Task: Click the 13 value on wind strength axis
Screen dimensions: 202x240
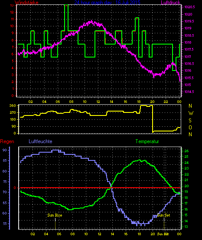Action: 12,5
